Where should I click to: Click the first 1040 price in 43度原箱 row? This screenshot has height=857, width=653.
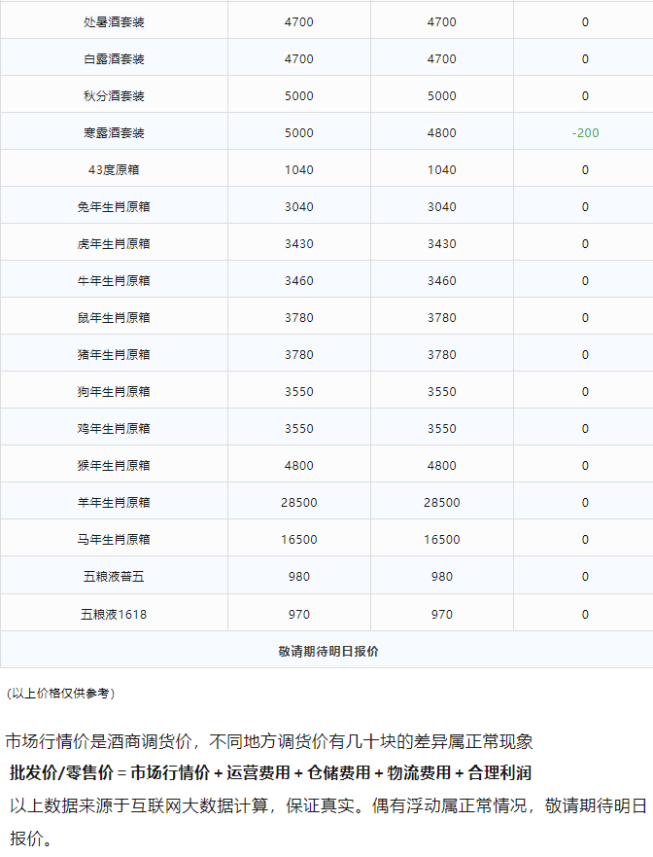[x=299, y=170]
